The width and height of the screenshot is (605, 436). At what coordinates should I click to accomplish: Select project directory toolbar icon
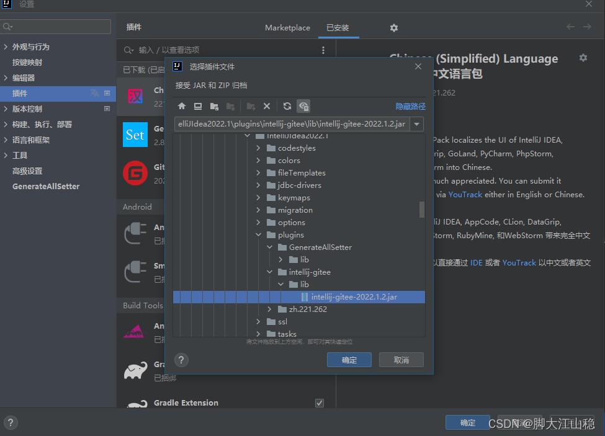(x=214, y=106)
